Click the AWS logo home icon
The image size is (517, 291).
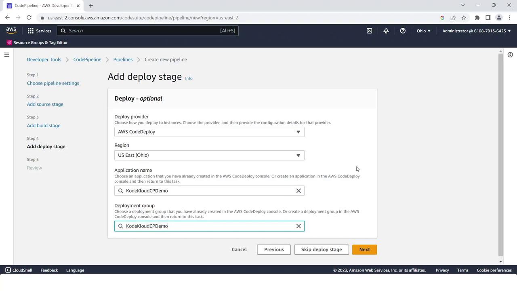(11, 31)
